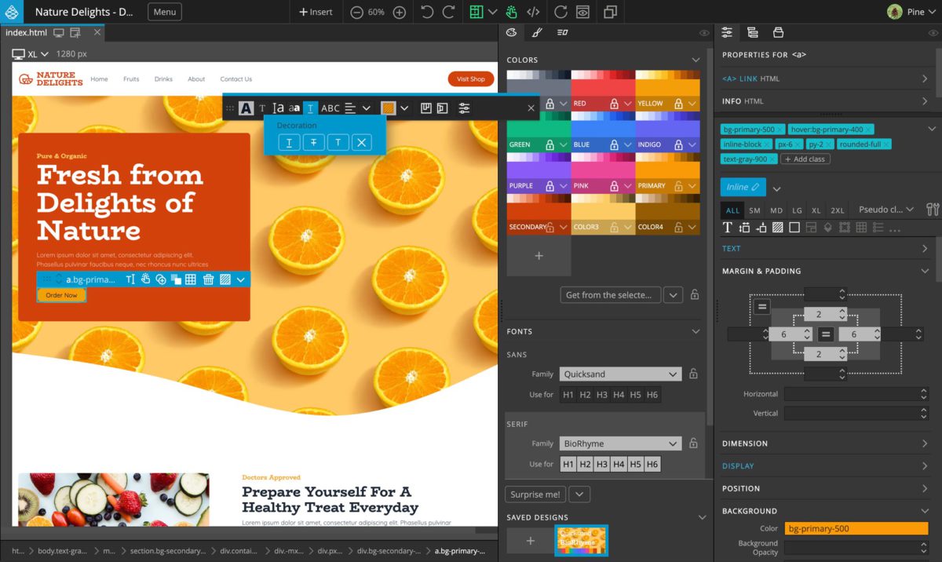Click the duplicate windows icon

pos(610,12)
